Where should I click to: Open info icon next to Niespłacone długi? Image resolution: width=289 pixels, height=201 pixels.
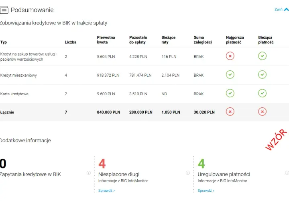(188, 173)
